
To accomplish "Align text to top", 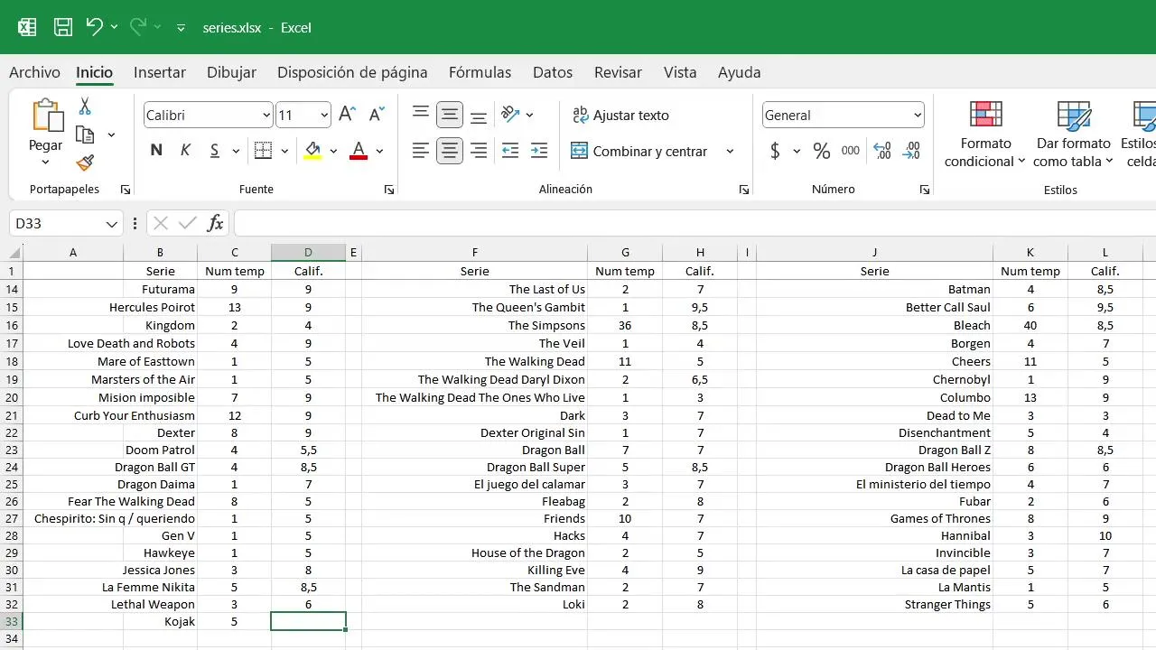I will [x=421, y=115].
